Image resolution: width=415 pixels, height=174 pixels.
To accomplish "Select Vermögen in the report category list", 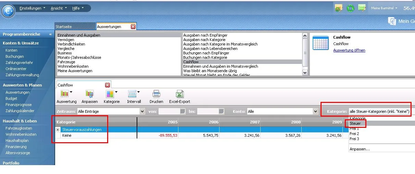I will pyautogui.click(x=66, y=40).
